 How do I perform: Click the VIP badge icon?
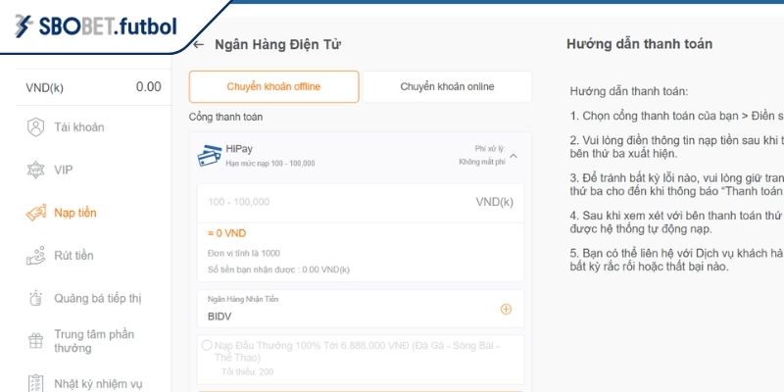[36, 170]
